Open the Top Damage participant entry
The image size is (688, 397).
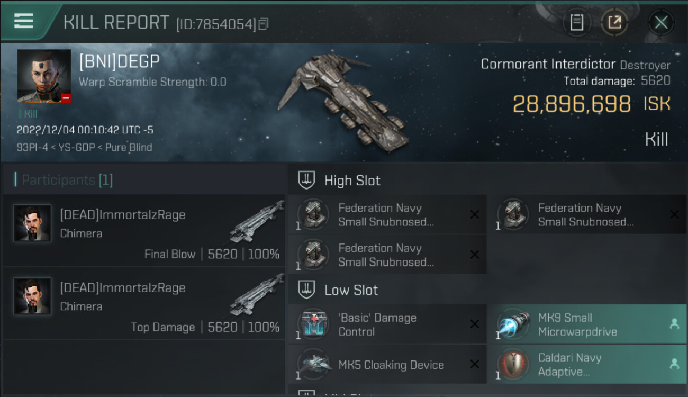(x=144, y=303)
